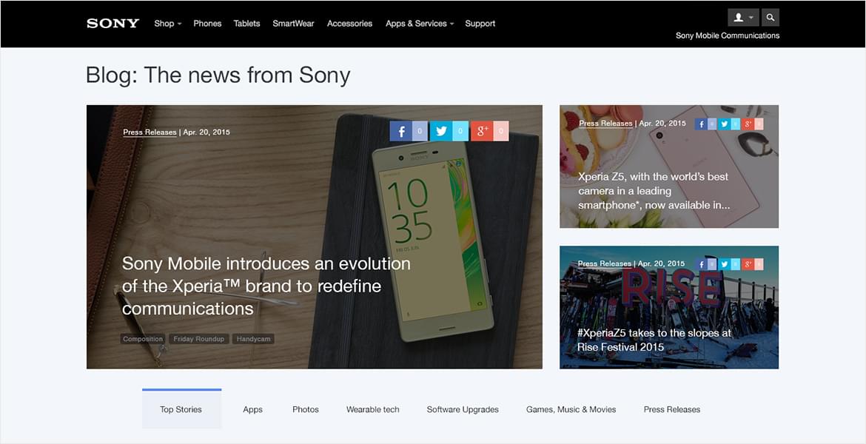Click the Friday Roundup tag button
Image resolution: width=866 pixels, height=444 pixels.
199,339
